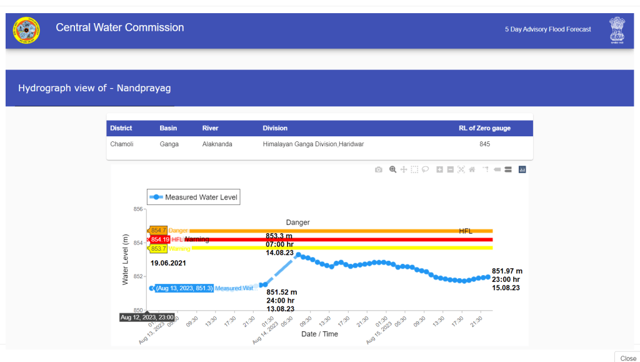Click the Central Water Commission title
The height and width of the screenshot is (362, 640).
click(x=120, y=28)
